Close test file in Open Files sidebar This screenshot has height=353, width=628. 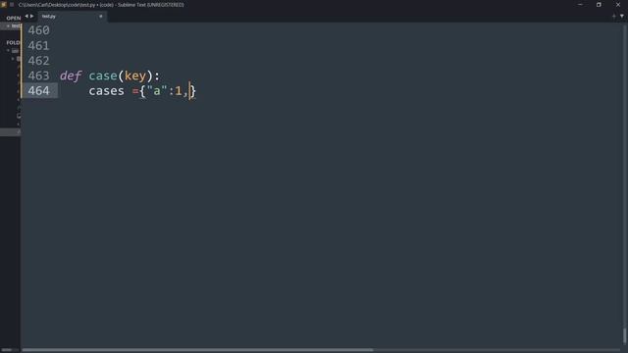(8, 26)
